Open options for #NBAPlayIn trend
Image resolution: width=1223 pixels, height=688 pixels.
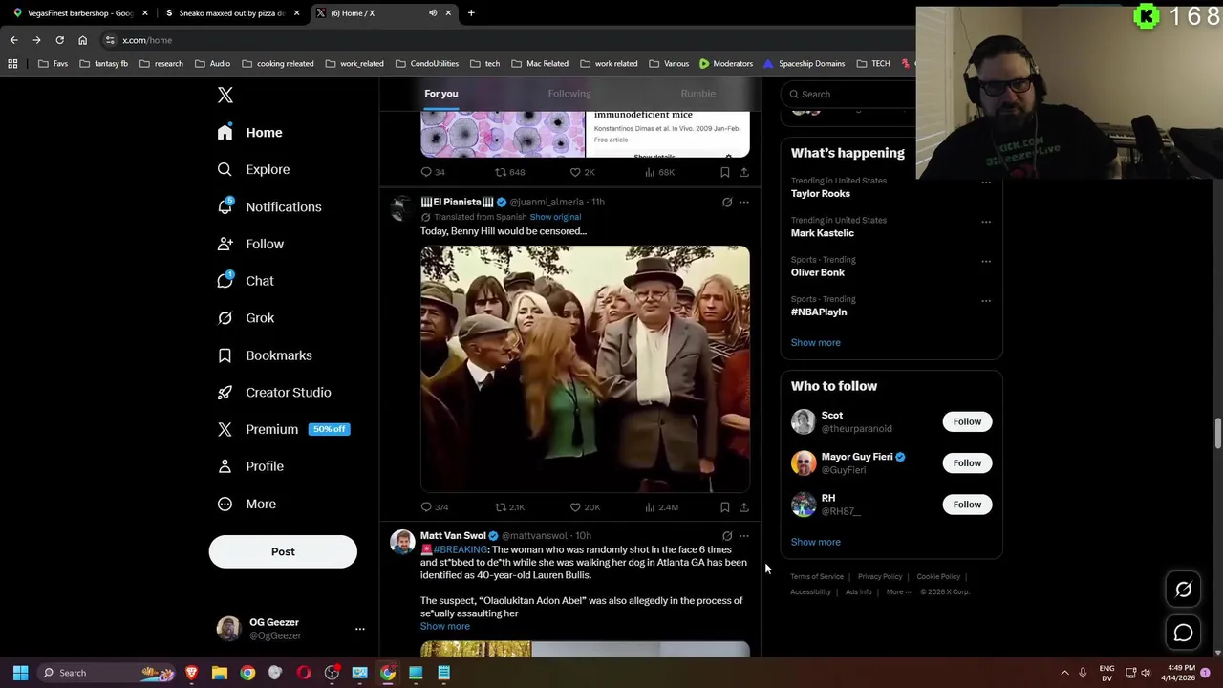pyautogui.click(x=985, y=301)
